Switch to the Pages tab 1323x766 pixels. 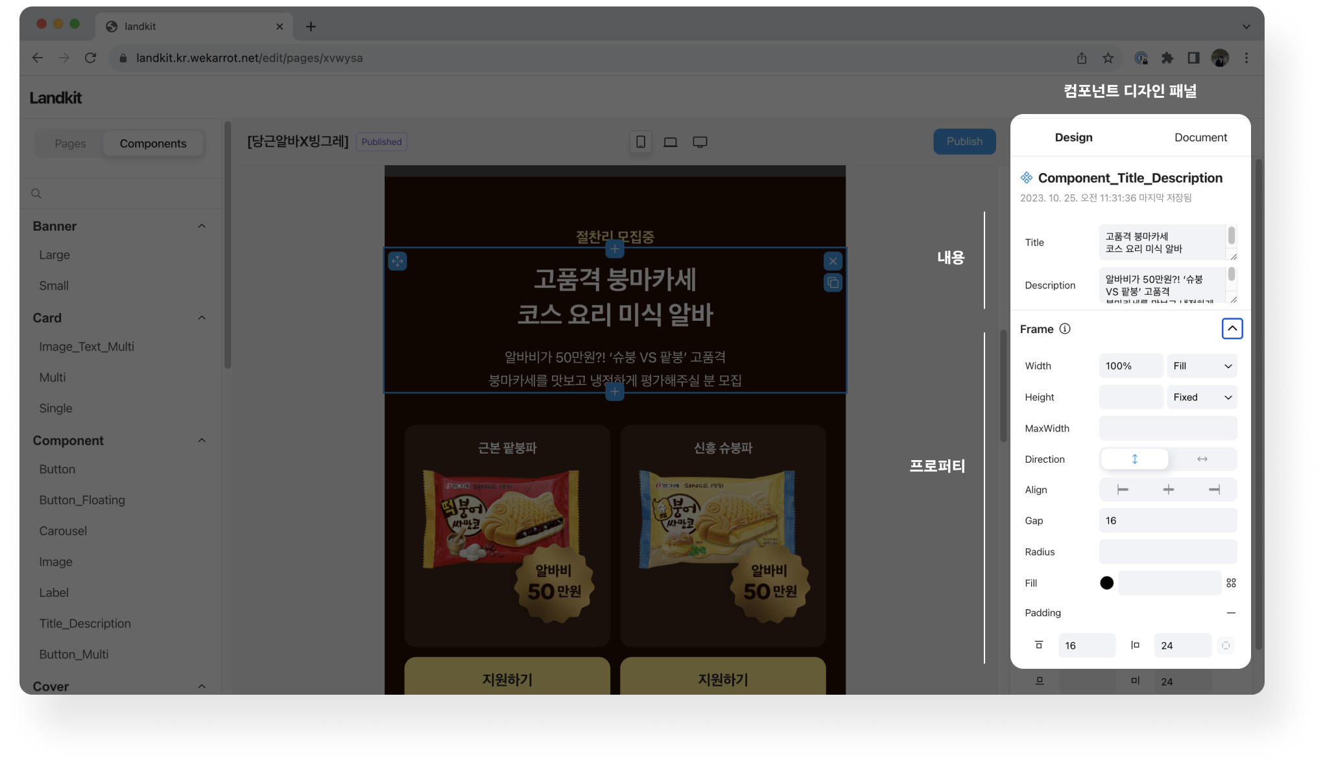[x=70, y=143]
